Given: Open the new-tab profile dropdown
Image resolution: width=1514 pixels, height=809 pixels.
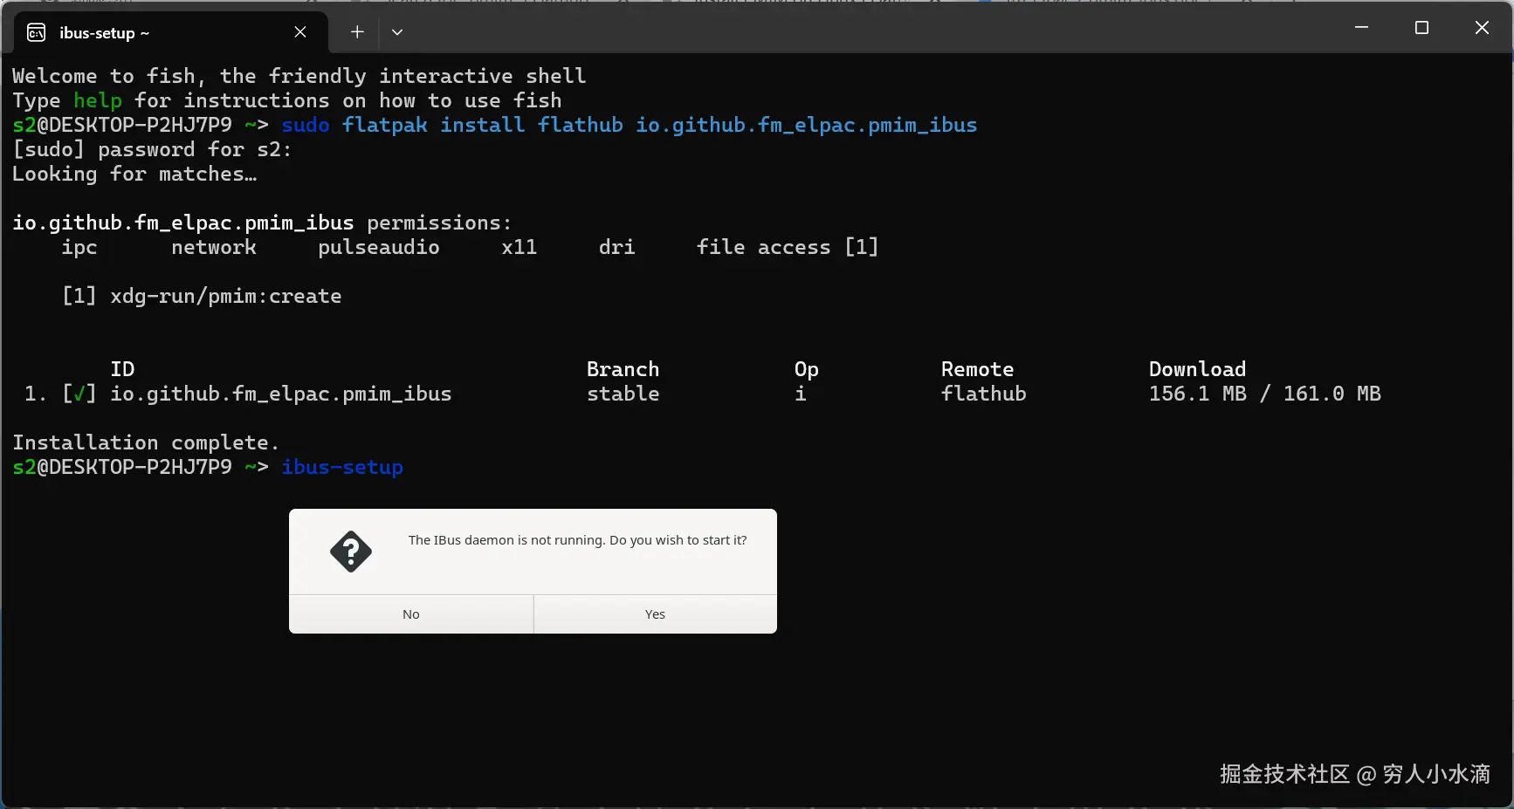Looking at the screenshot, I should 397,32.
